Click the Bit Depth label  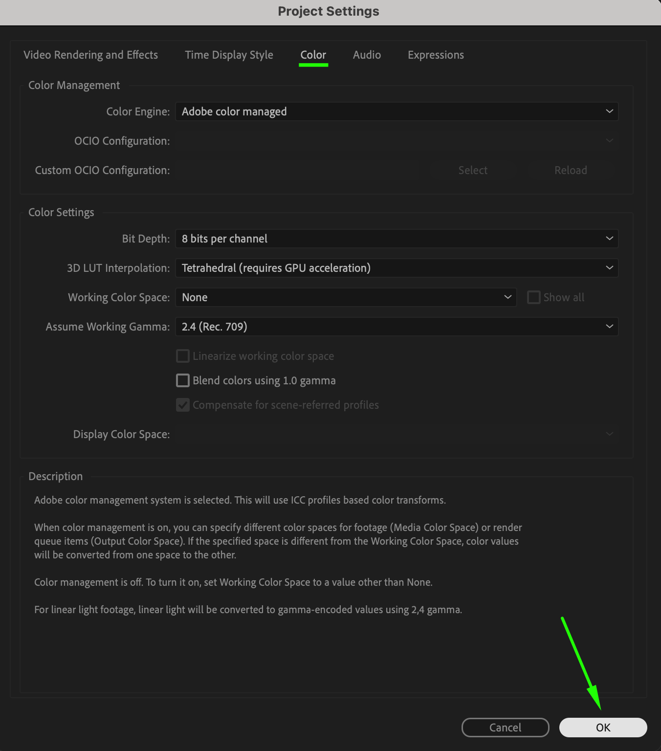146,239
